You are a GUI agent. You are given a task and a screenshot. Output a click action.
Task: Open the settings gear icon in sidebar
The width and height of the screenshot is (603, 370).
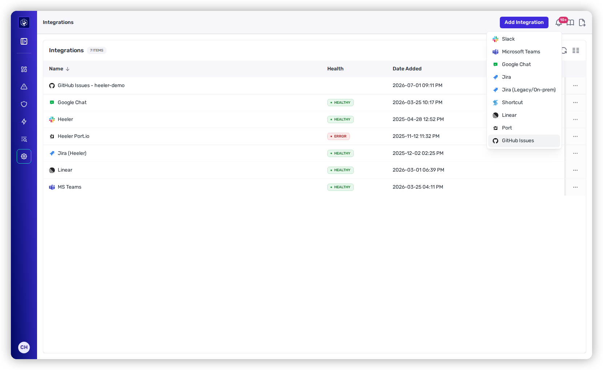tap(24, 156)
